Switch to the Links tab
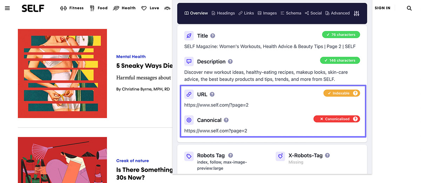This screenshot has width=421, height=183. [246, 13]
